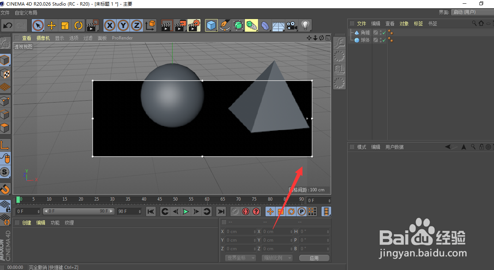Click the 应用 apply button
This screenshot has height=270, width=494.
click(x=314, y=258)
